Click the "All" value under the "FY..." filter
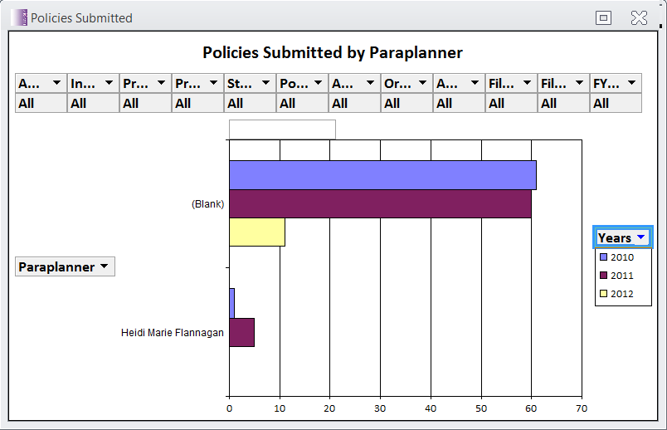The image size is (667, 430). [x=616, y=103]
